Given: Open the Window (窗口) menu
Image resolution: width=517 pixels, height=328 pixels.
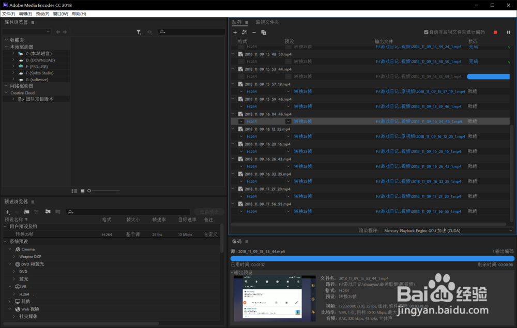Looking at the screenshot, I should 60,14.
